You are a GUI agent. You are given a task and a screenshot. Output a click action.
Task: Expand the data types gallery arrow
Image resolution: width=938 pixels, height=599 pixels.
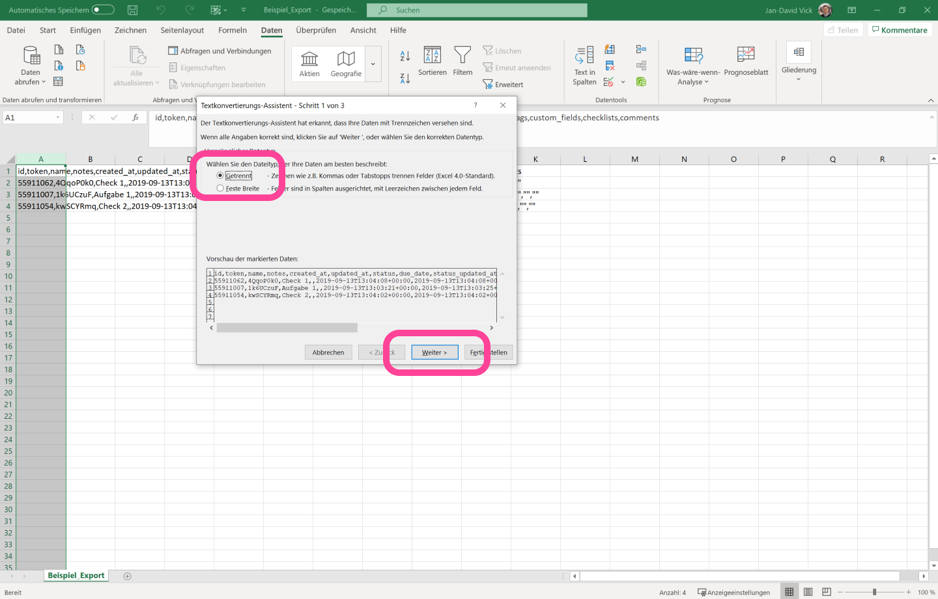[373, 64]
